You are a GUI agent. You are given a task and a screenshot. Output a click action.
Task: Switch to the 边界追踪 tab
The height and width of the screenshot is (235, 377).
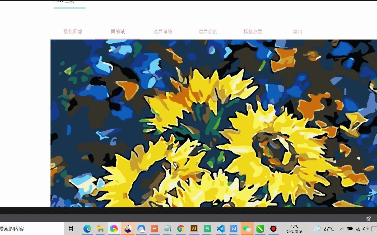(162, 31)
